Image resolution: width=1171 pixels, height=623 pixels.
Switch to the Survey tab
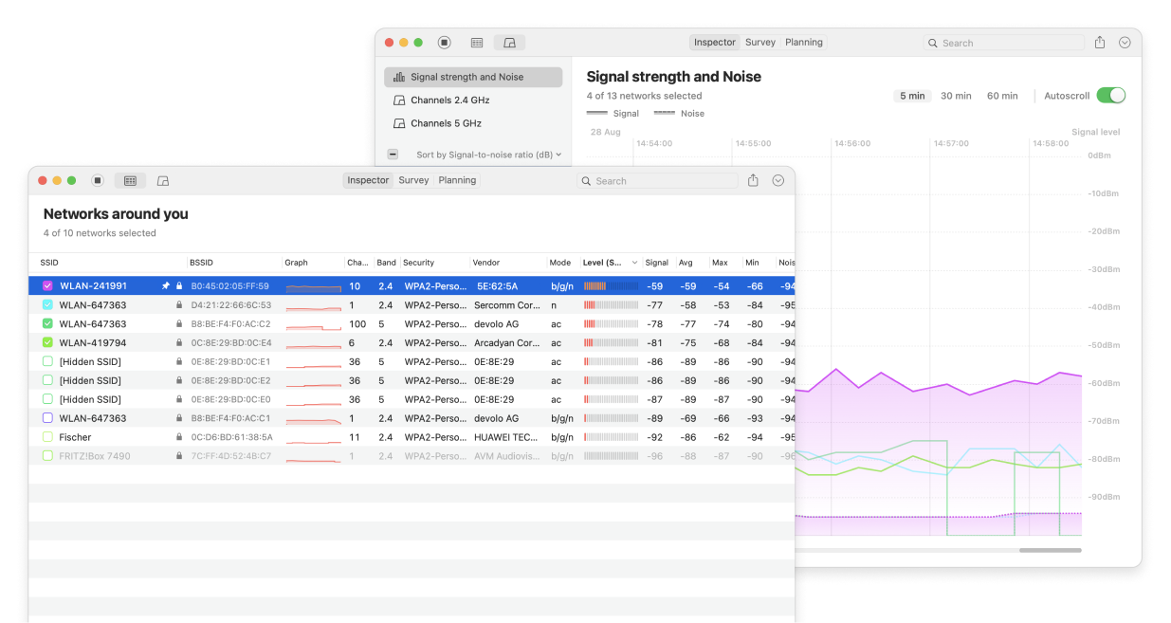tap(413, 180)
